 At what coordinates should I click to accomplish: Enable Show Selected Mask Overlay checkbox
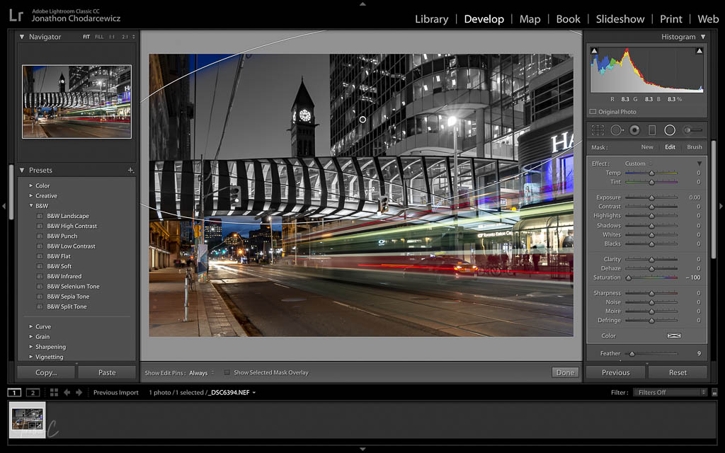click(227, 372)
